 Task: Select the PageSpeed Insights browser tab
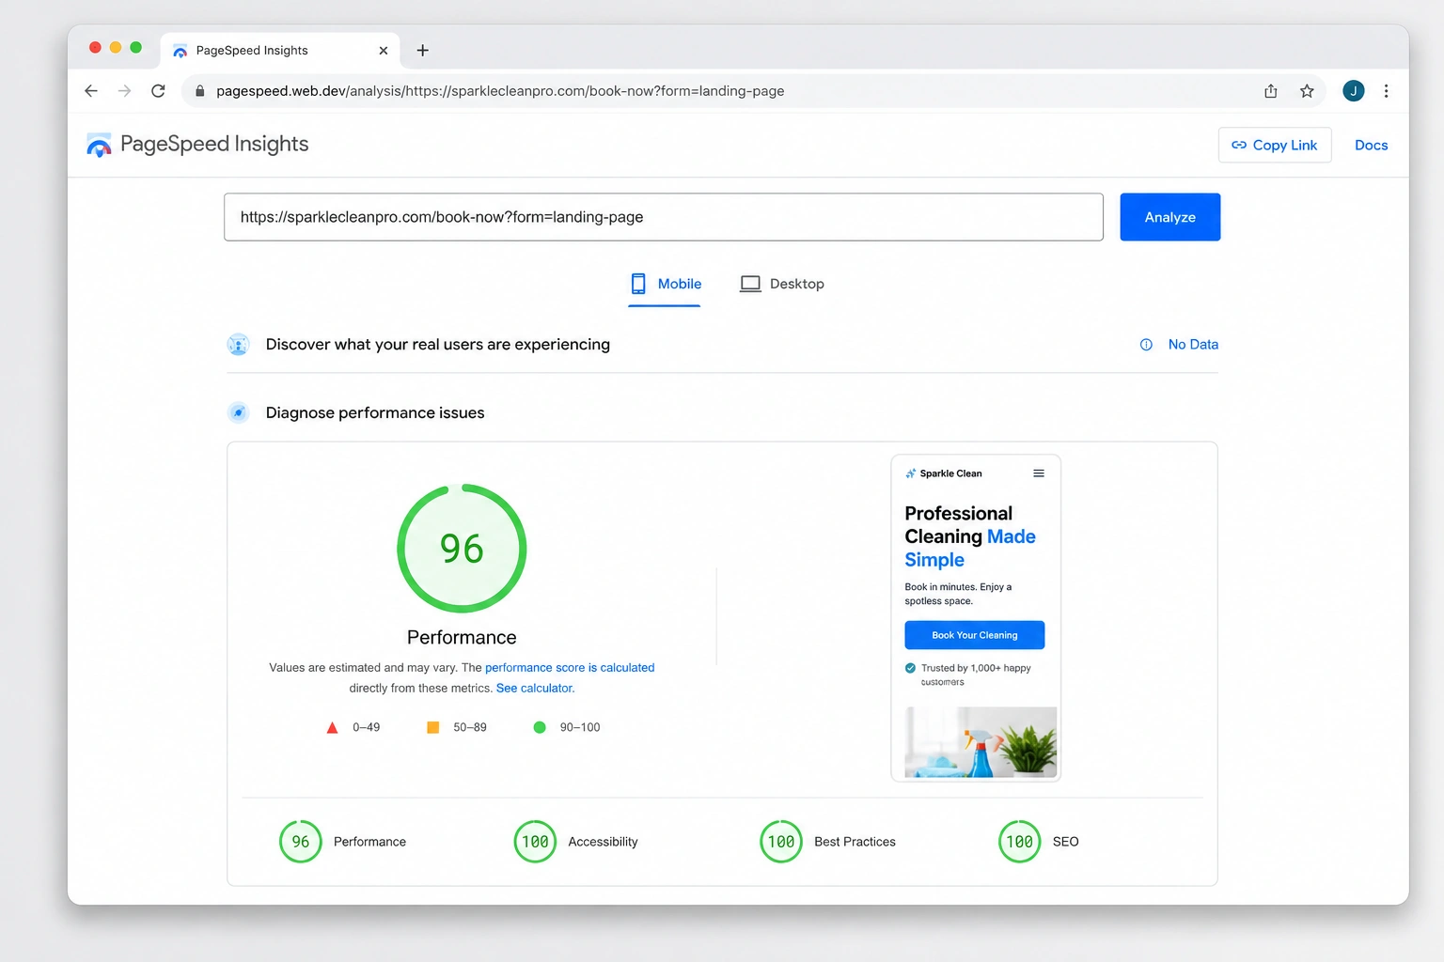tap(280, 51)
